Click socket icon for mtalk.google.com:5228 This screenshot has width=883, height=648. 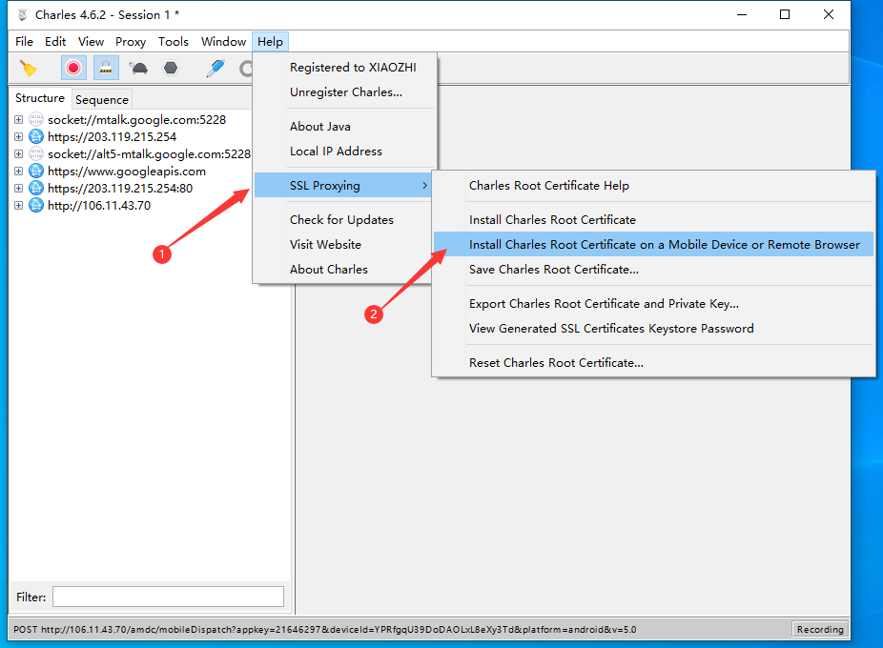(x=36, y=119)
